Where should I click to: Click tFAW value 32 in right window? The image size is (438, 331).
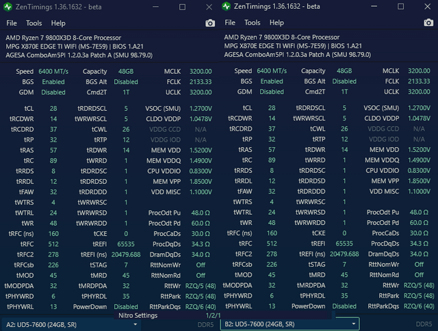[272, 191]
